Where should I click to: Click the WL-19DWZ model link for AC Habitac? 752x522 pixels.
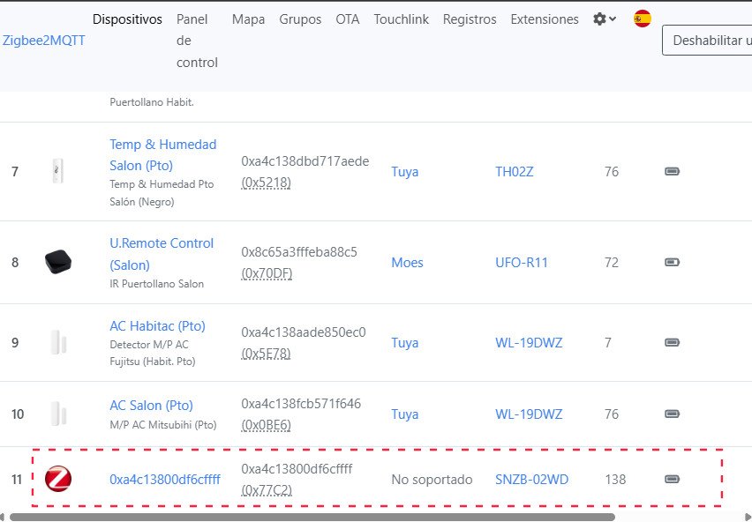529,343
